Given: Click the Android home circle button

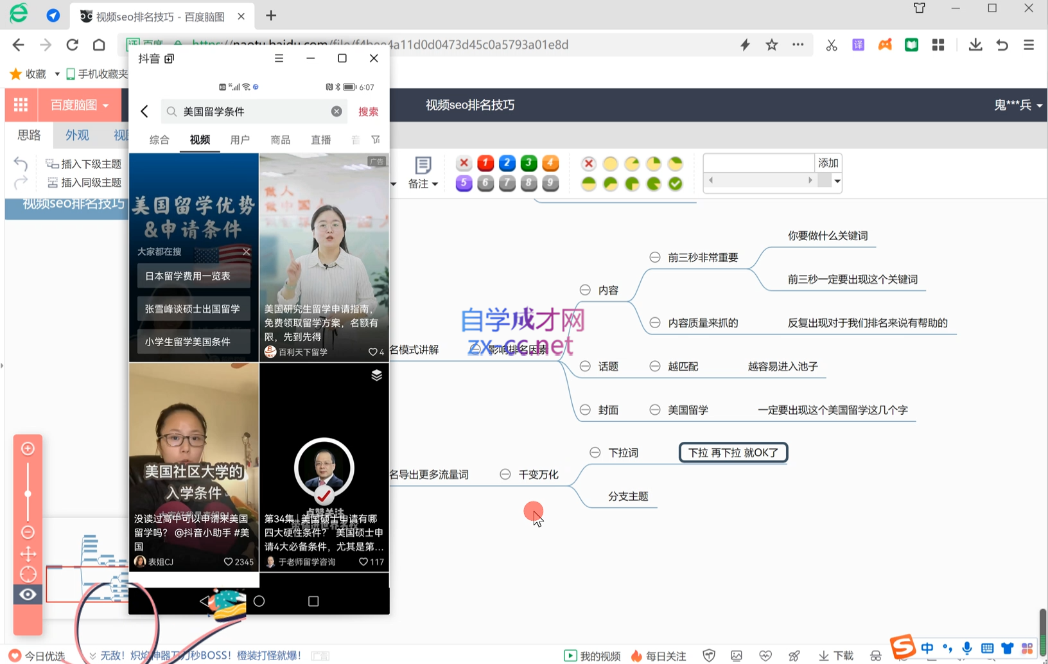Looking at the screenshot, I should pyautogui.click(x=259, y=601).
